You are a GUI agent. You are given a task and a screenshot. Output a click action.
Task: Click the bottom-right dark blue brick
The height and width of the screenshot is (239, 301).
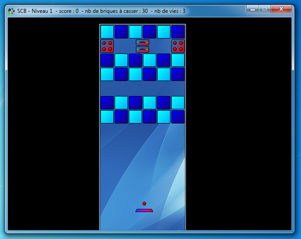[178, 117]
